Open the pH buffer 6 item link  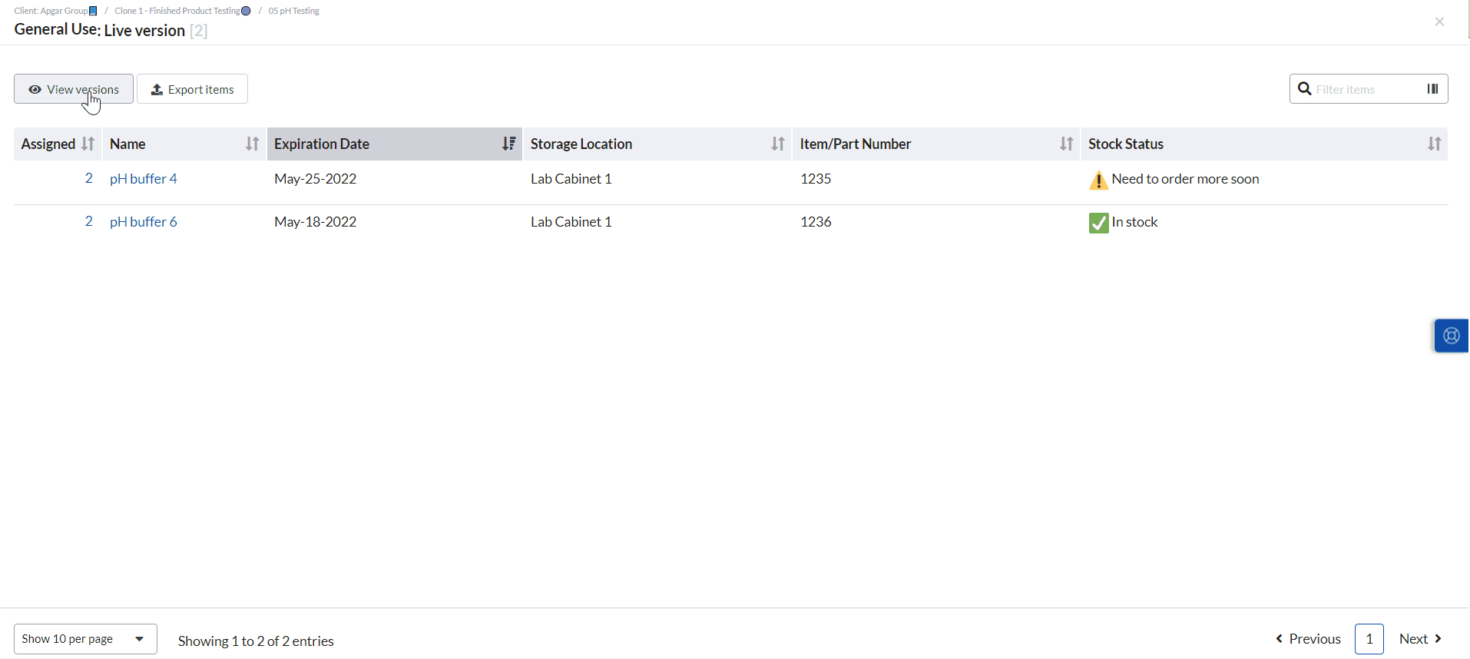coord(144,222)
